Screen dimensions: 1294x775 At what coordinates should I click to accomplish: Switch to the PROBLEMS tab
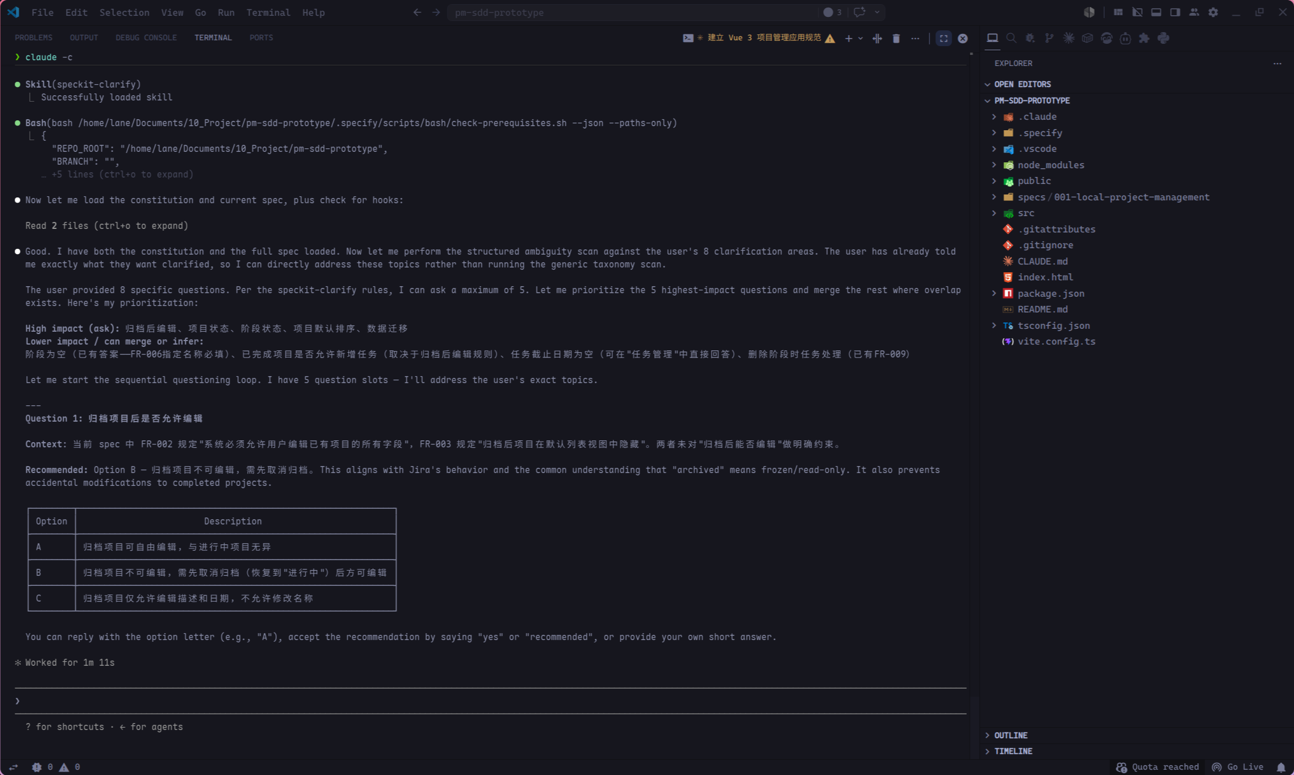pyautogui.click(x=33, y=37)
